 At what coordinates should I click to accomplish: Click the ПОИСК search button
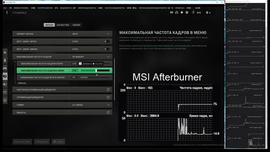point(58,142)
